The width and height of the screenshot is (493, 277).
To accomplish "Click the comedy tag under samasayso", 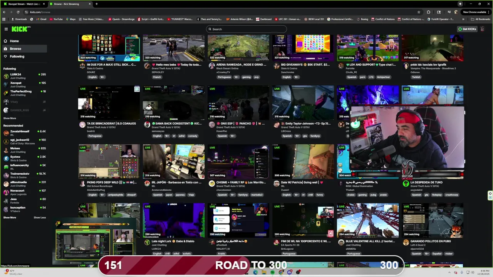I will pos(193,136).
